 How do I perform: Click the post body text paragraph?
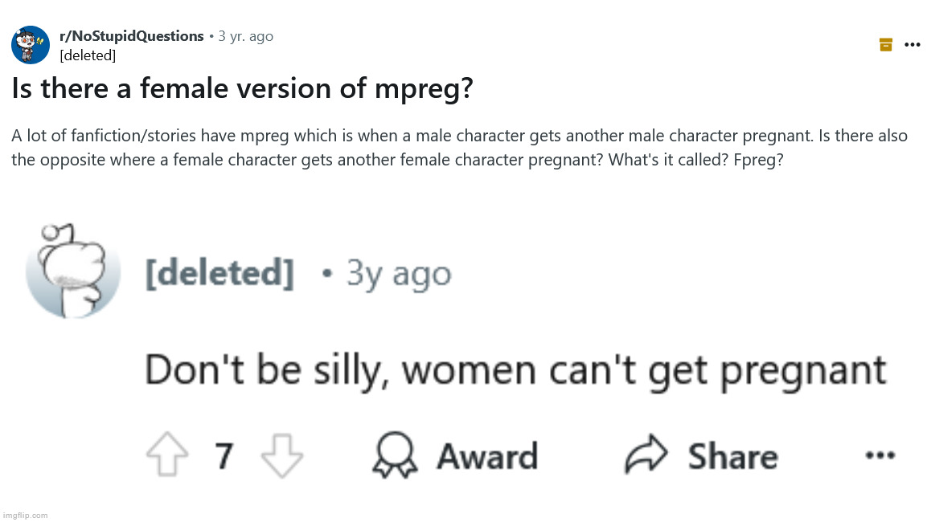[458, 147]
